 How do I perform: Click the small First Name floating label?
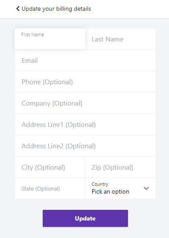[32, 35]
